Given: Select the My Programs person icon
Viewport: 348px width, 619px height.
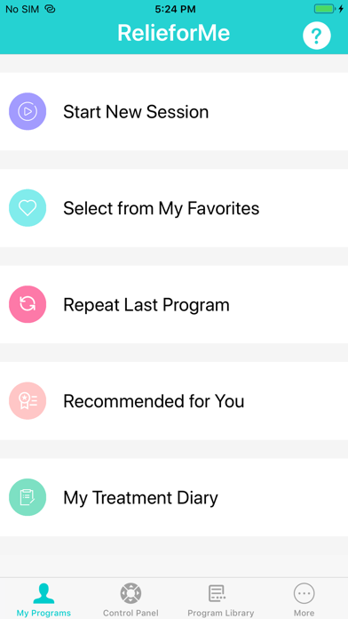Looking at the screenshot, I should pyautogui.click(x=43, y=593).
